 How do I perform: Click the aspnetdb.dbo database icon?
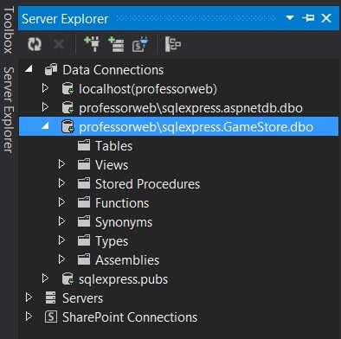coord(68,108)
